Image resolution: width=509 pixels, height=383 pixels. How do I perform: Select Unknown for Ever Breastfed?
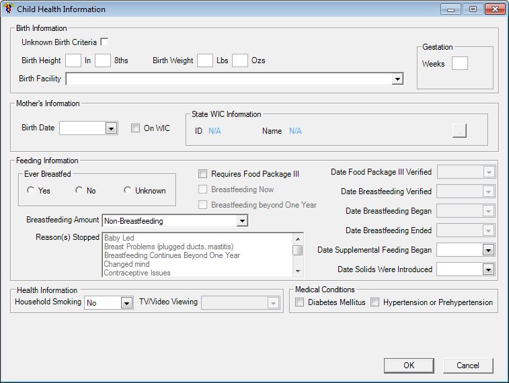[127, 190]
